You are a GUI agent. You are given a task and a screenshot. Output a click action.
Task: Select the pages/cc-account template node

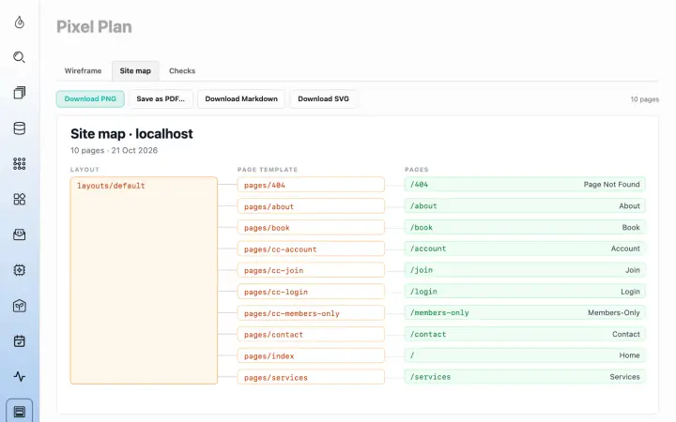[x=311, y=249]
